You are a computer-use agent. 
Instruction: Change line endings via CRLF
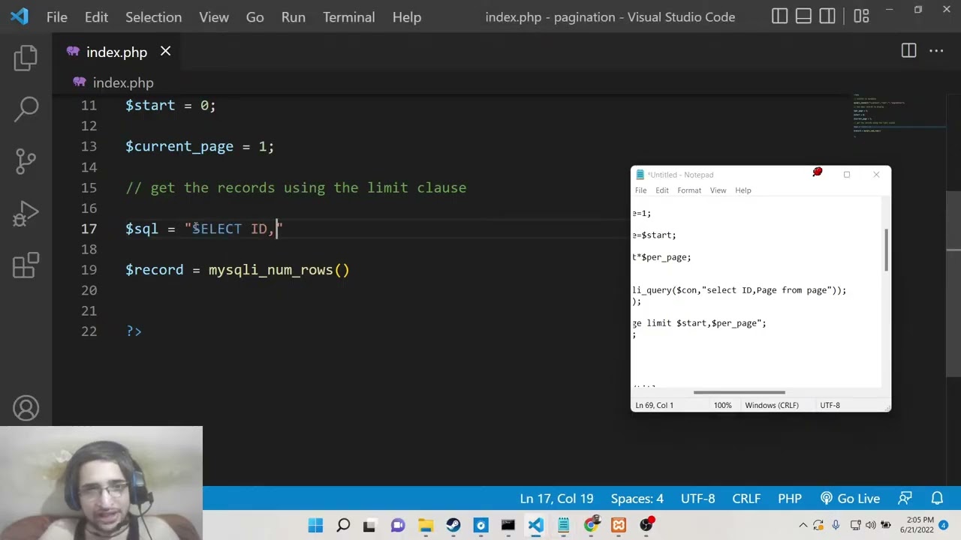tap(746, 499)
